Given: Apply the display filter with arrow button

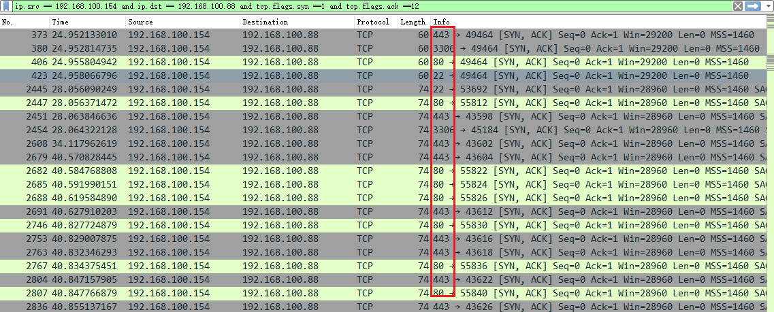Looking at the screenshot, I should 753,6.
